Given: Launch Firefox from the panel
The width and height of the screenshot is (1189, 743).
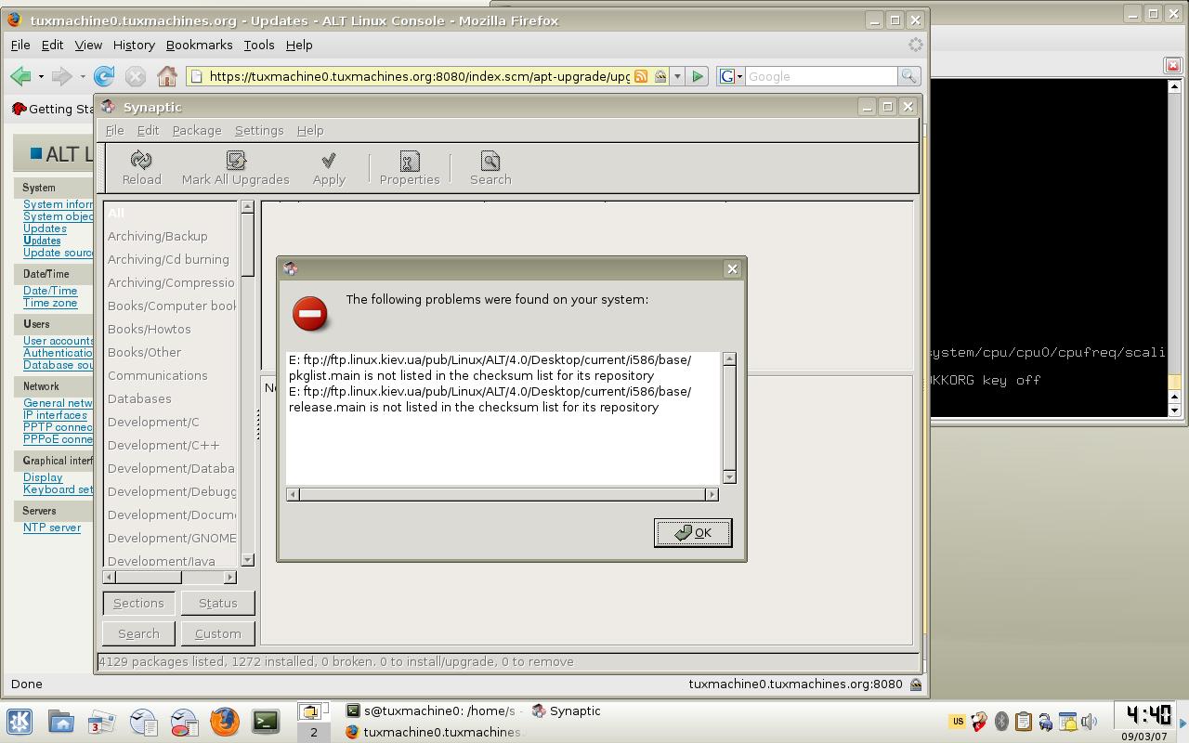Looking at the screenshot, I should coord(224,722).
